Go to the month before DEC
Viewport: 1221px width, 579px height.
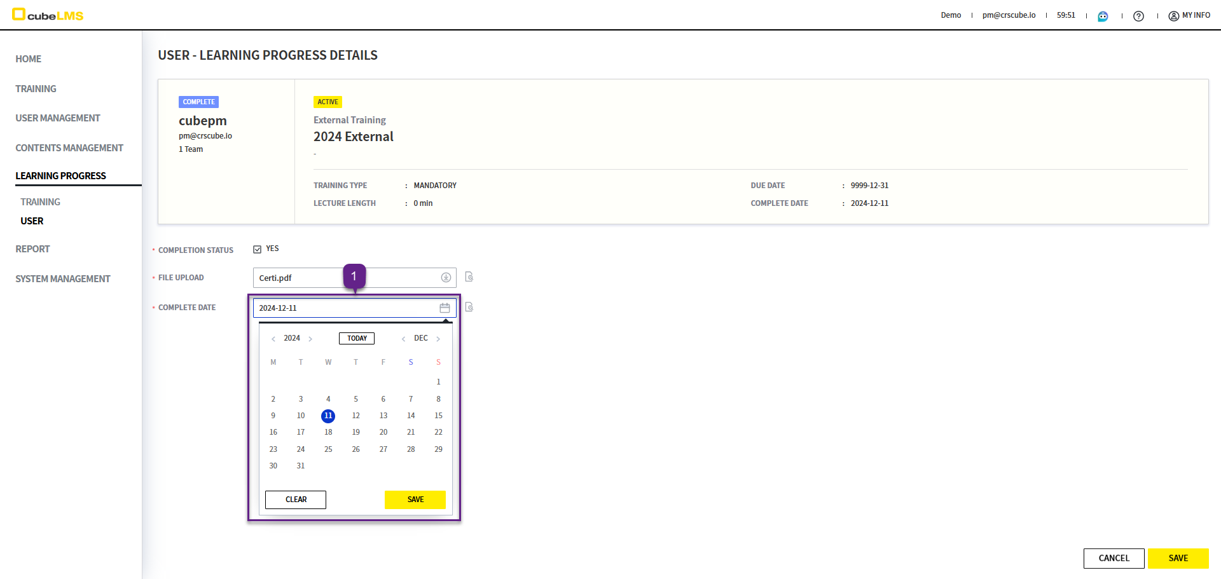coord(403,339)
